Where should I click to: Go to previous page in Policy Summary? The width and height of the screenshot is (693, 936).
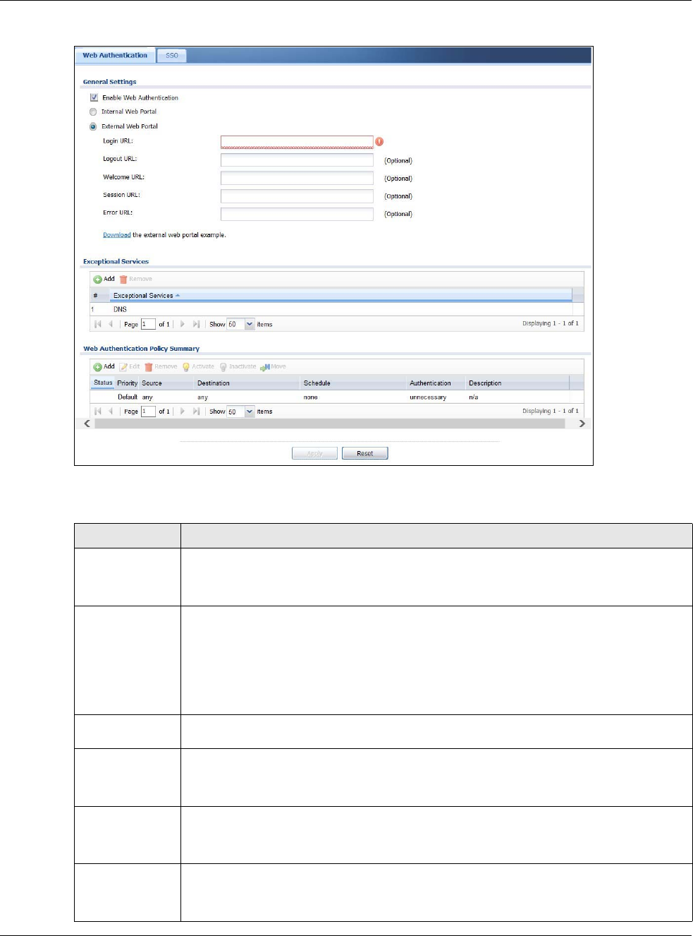(111, 412)
